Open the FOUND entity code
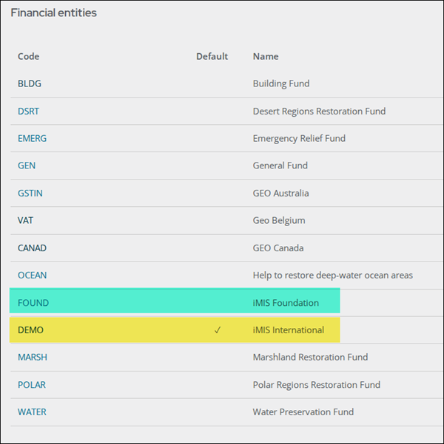This screenshot has width=444, height=444. point(33,302)
